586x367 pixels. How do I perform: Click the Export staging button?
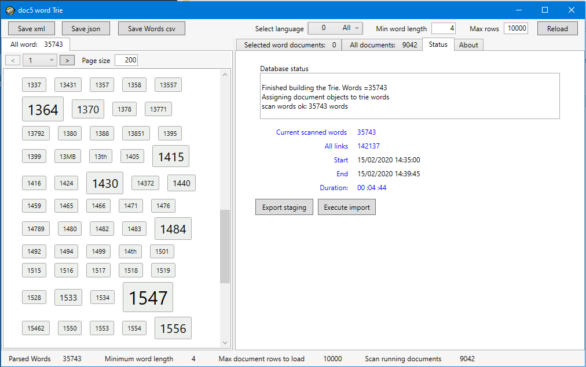[x=284, y=207]
